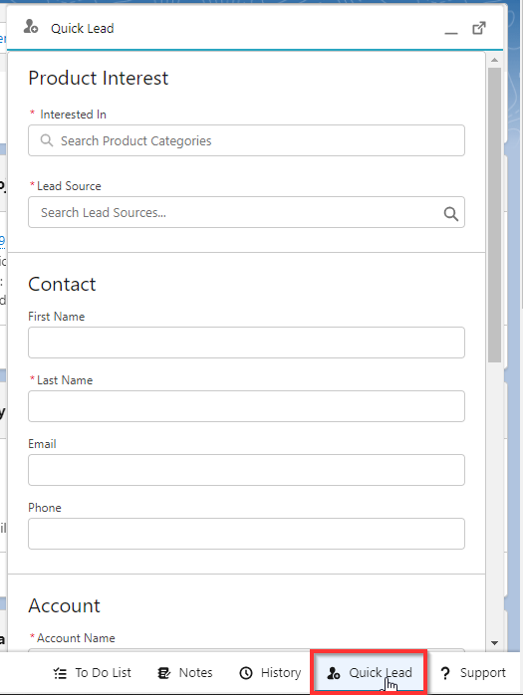Screen dimensions: 523x695
Task: Click the Phone input field
Action: pyautogui.click(x=246, y=534)
